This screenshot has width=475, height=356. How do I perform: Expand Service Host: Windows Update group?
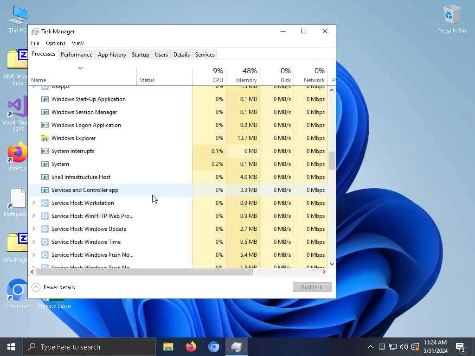33,229
